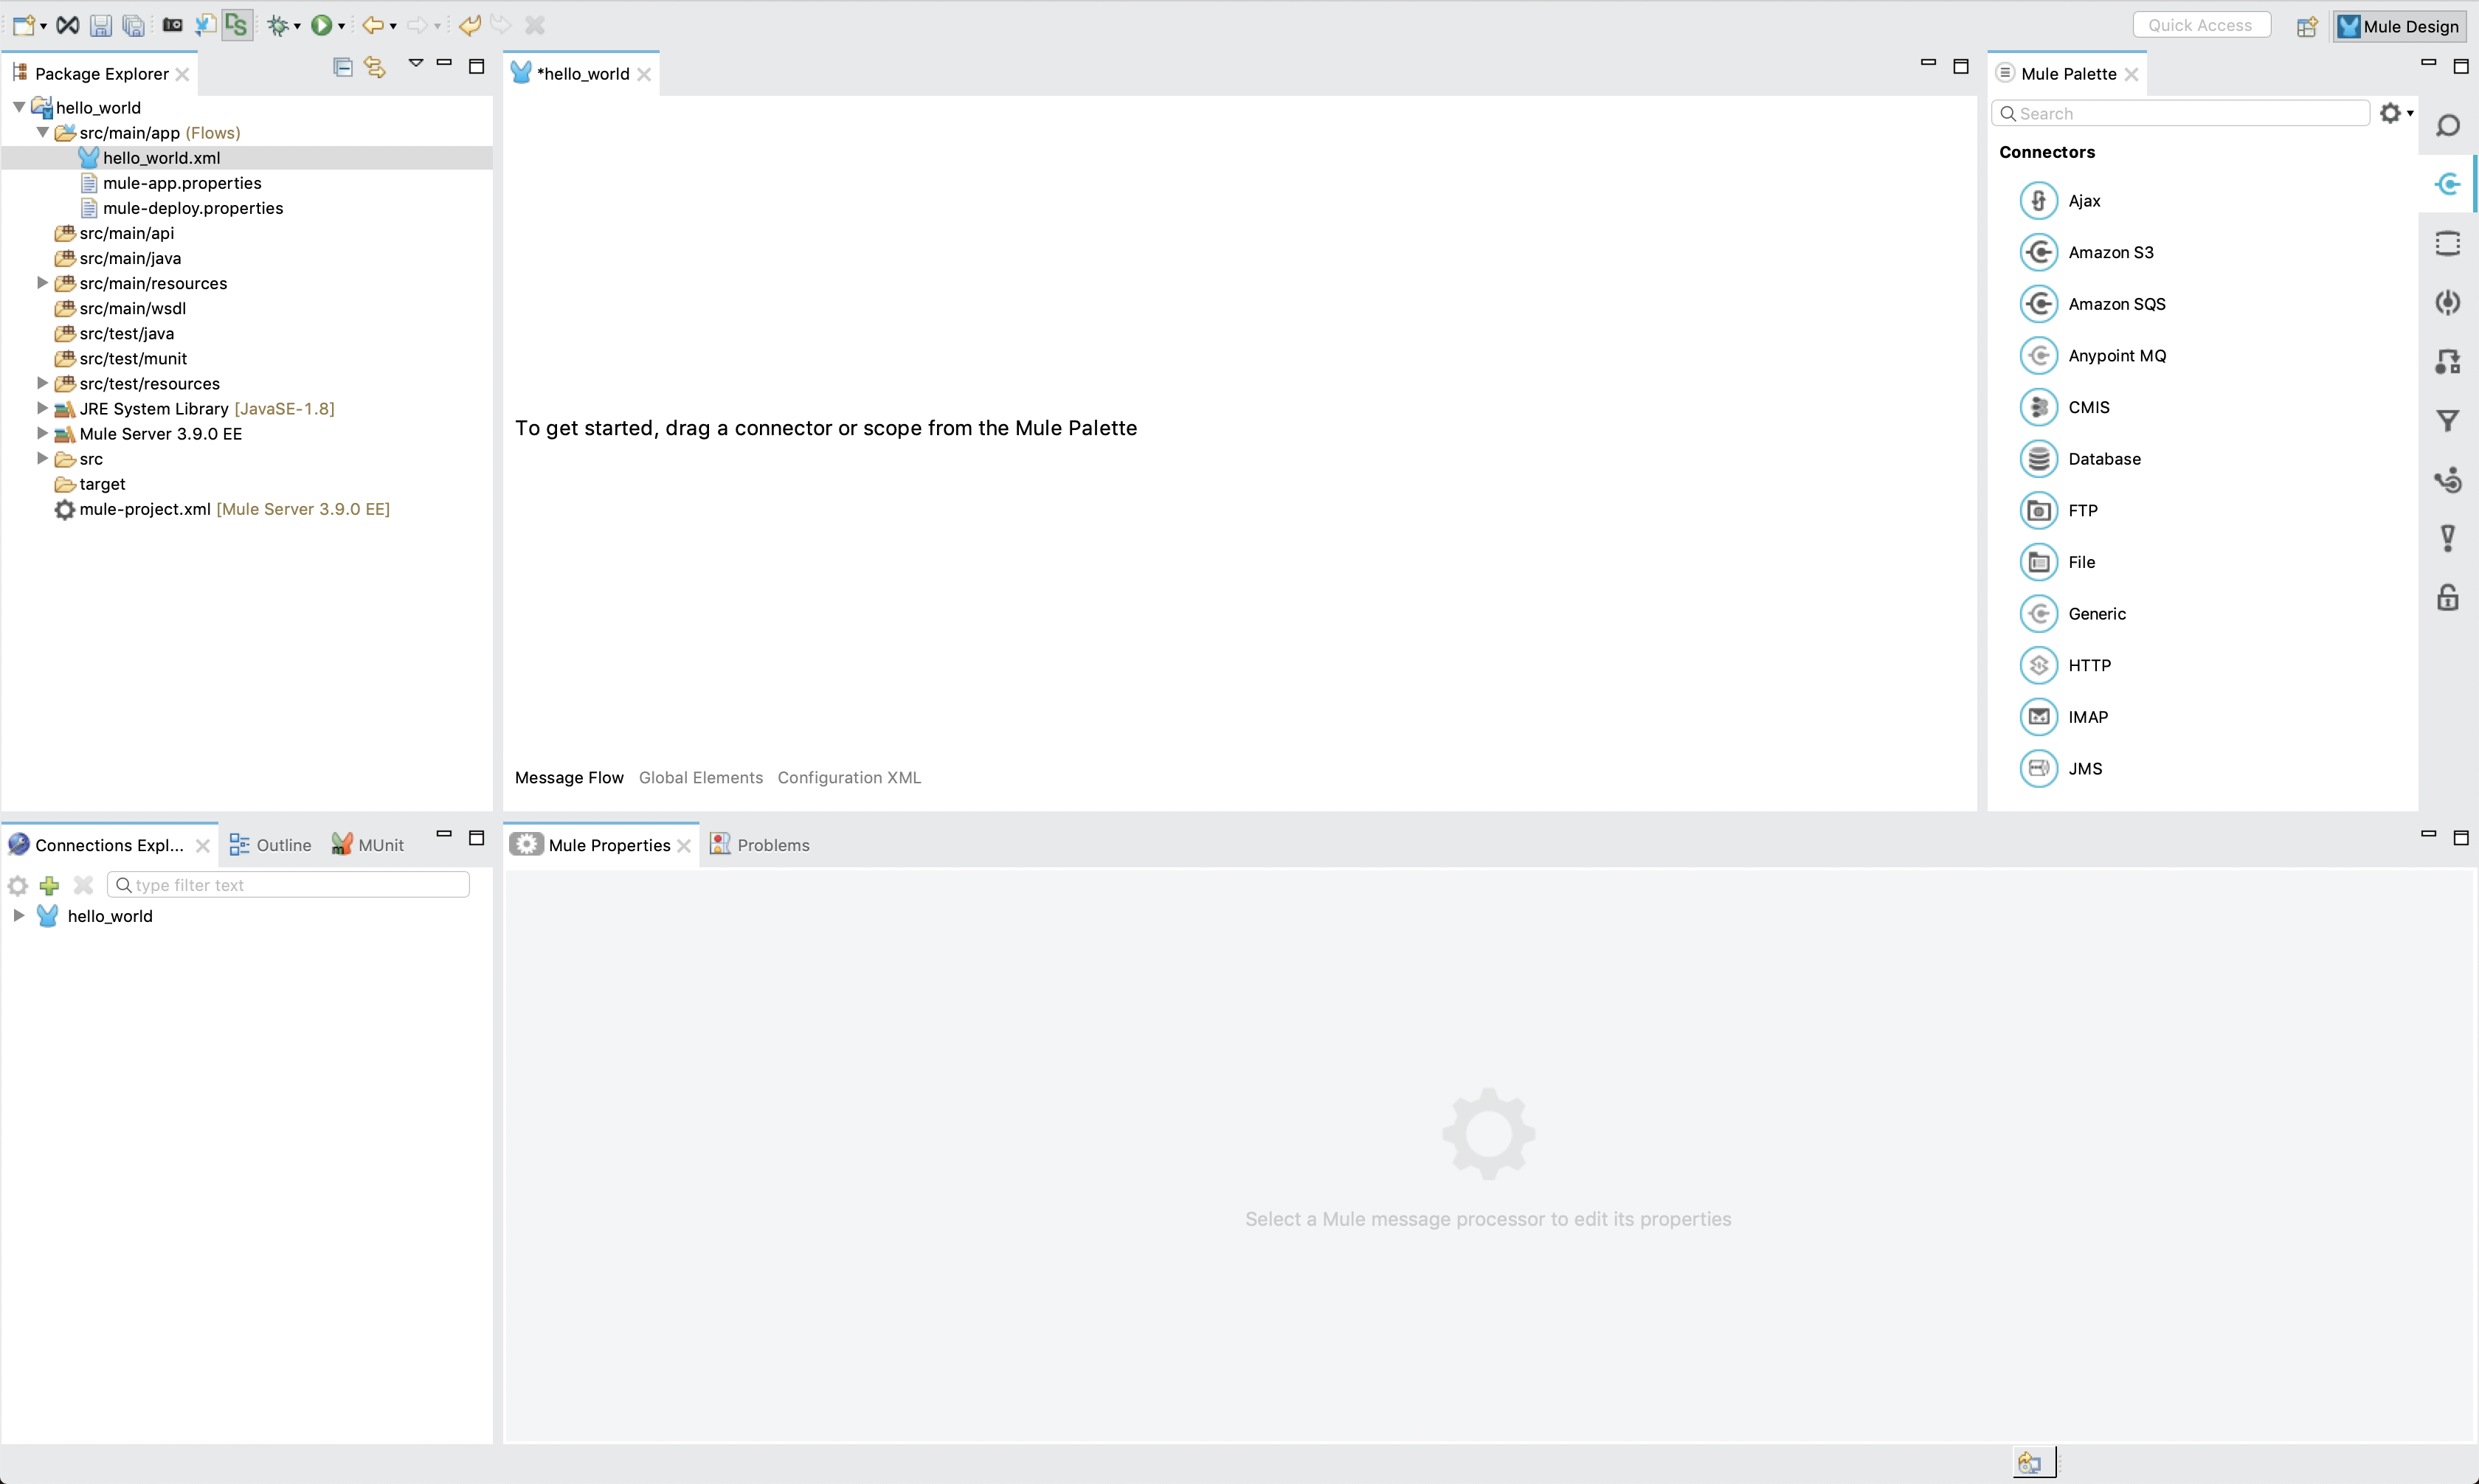The width and height of the screenshot is (2479, 1484).
Task: Click the Save All icon
Action: (133, 25)
